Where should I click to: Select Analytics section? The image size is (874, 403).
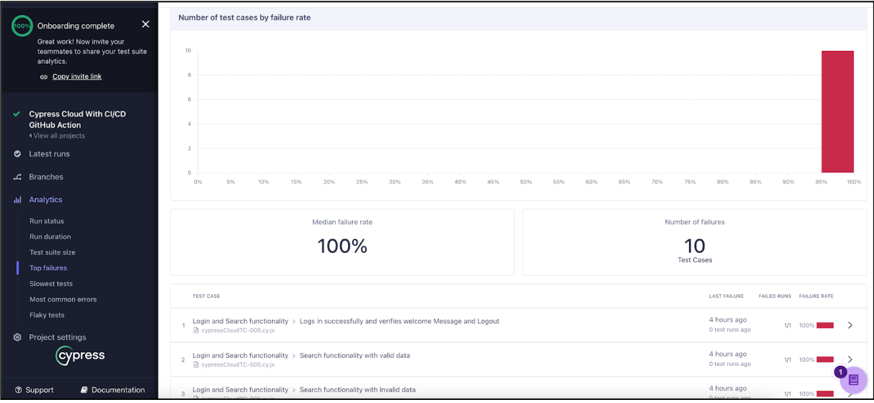tap(45, 200)
